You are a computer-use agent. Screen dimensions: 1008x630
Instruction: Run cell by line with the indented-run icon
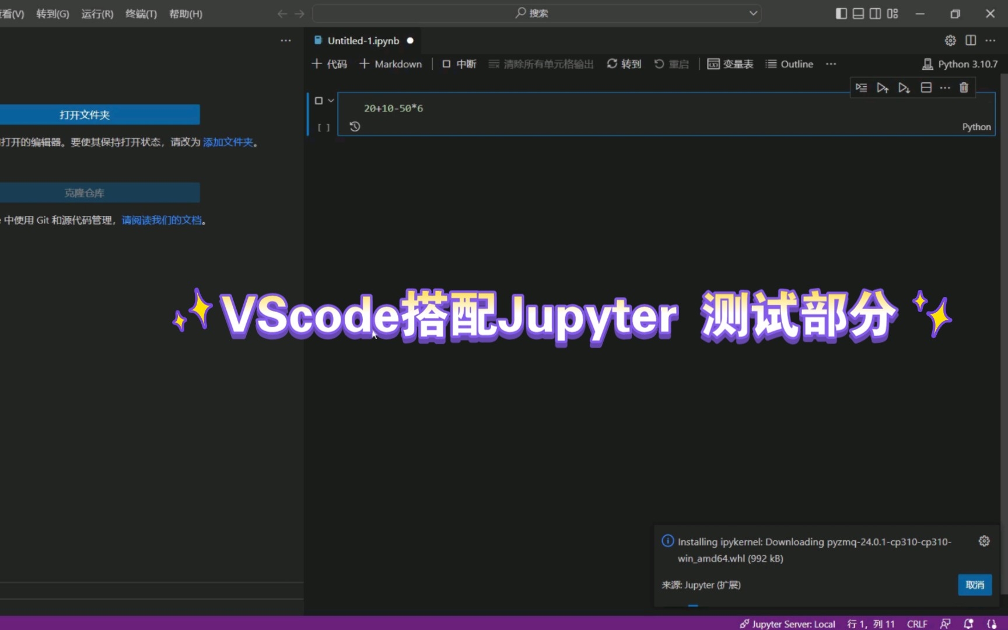click(862, 87)
